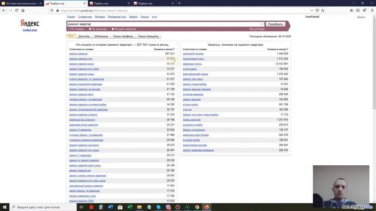Click the 'подбор слов' link under logo
This screenshot has height=211, width=376.
coord(30,30)
